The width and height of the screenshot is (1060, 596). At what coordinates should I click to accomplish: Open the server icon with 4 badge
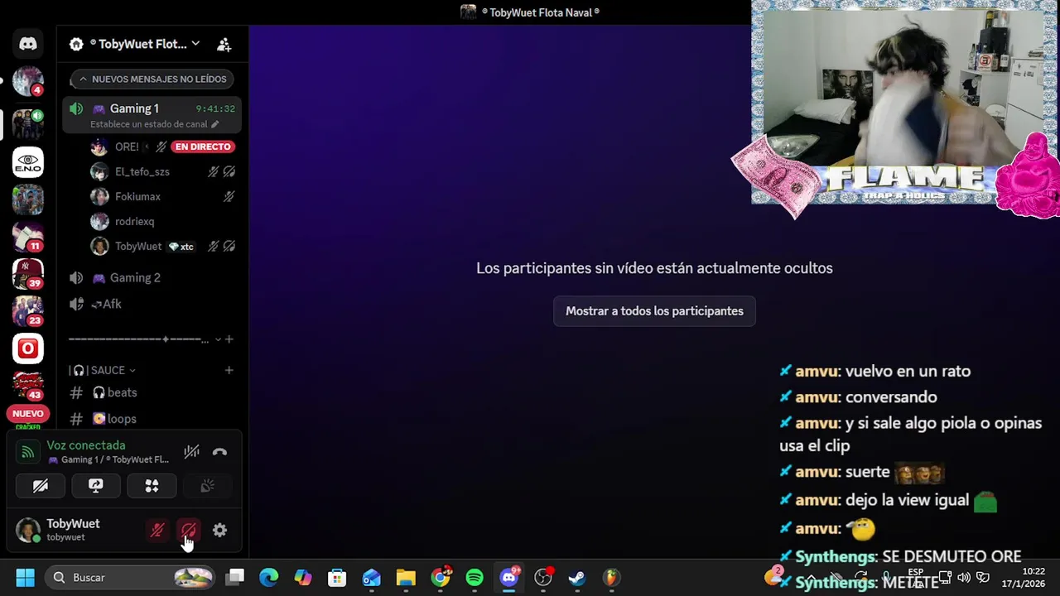pos(28,81)
